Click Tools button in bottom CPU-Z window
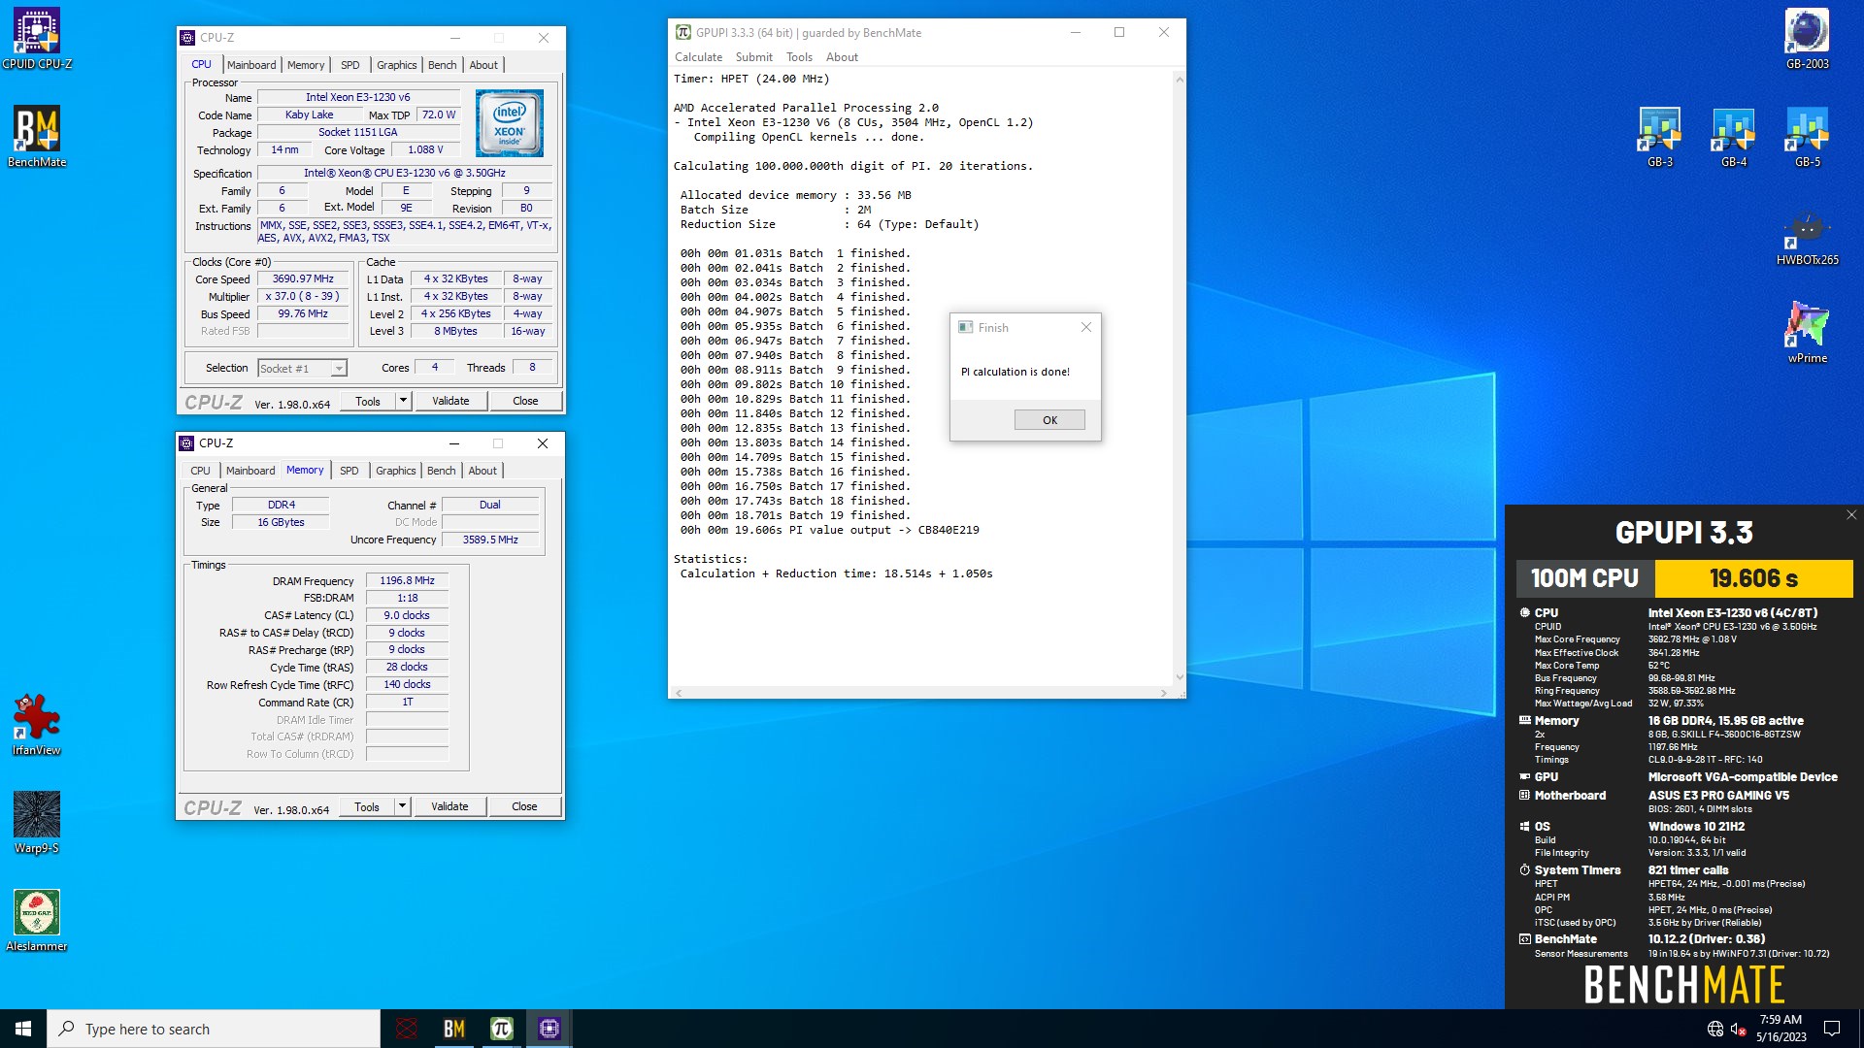The height and width of the screenshot is (1048, 1864). pyautogui.click(x=367, y=806)
